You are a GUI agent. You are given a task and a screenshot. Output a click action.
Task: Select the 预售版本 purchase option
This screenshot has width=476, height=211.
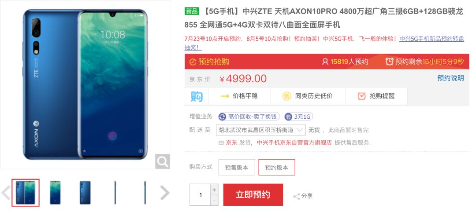(x=237, y=167)
